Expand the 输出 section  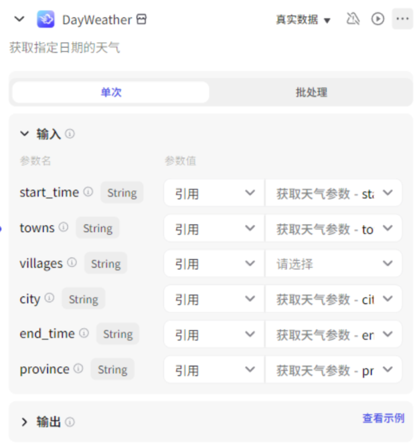[24, 422]
